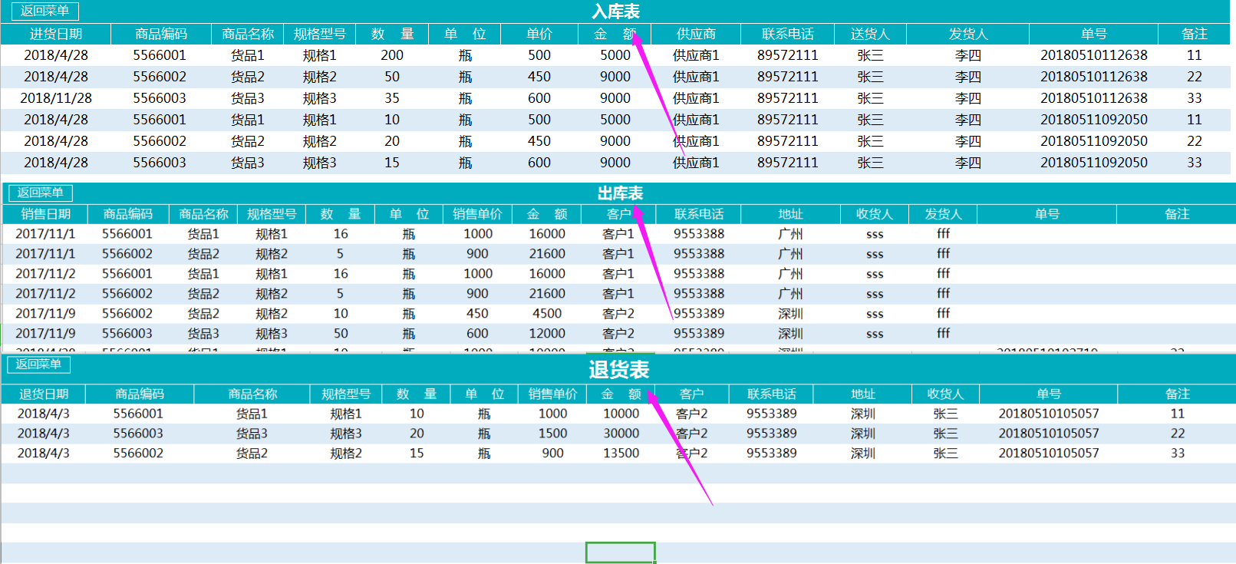Click the green-outlined active cell below 退货表
1236x564 pixels.
[x=621, y=552]
